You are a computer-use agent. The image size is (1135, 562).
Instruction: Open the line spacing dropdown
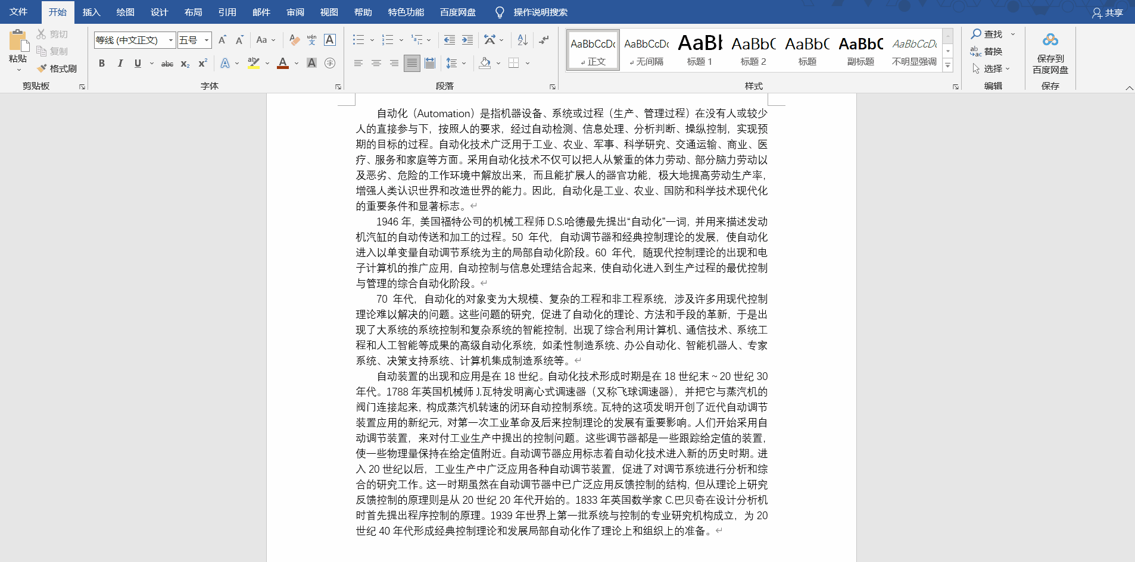pos(456,62)
